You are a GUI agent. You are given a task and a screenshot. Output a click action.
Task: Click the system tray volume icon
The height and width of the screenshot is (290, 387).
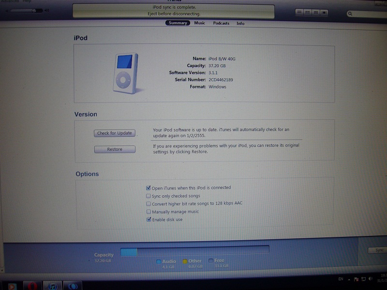[x=369, y=280]
